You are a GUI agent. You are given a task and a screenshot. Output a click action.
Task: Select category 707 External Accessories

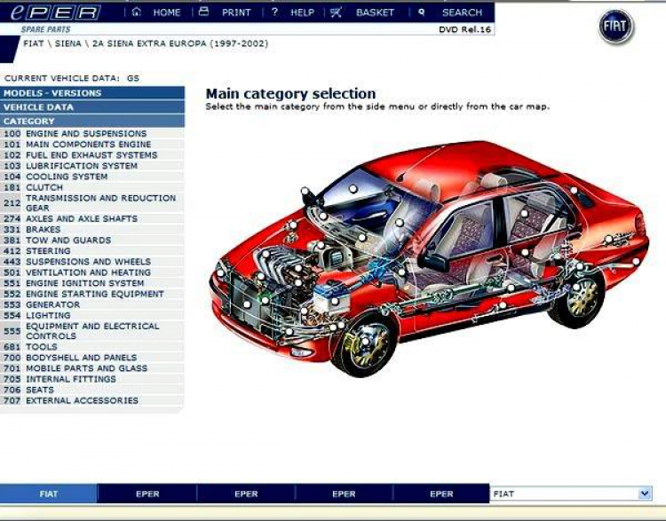click(92, 400)
